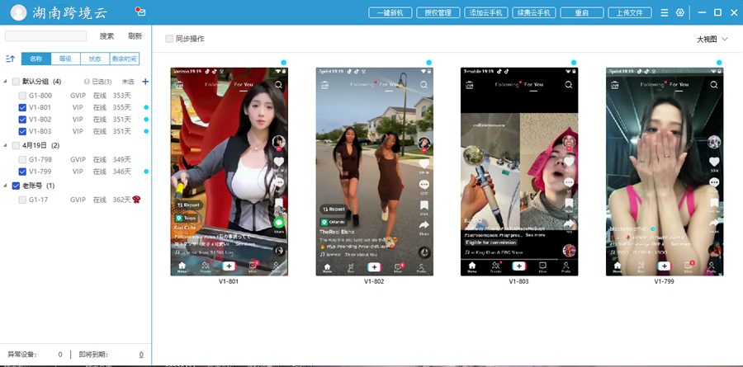Open the 大视图 view dropdown
Viewport: 743px width, 367px height.
coord(712,39)
